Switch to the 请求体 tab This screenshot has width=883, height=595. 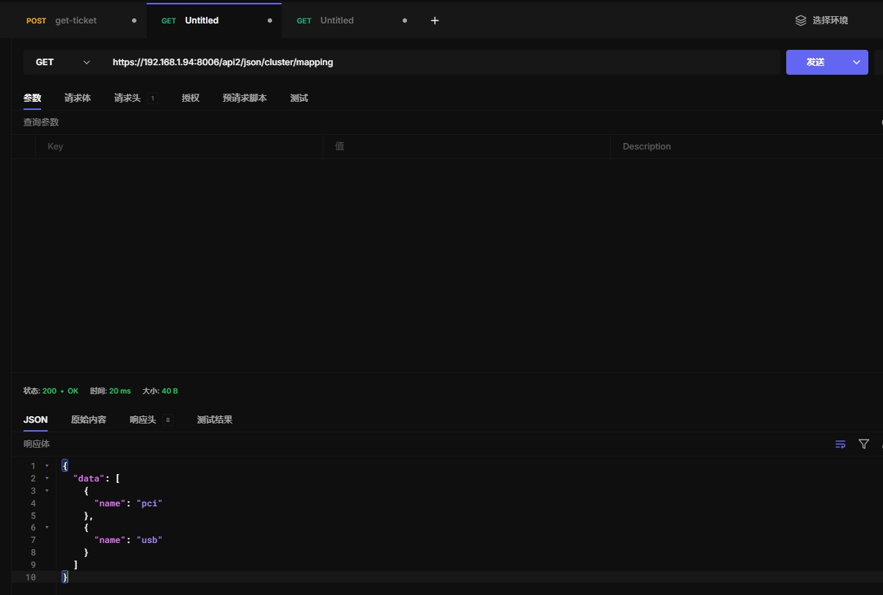pos(78,98)
